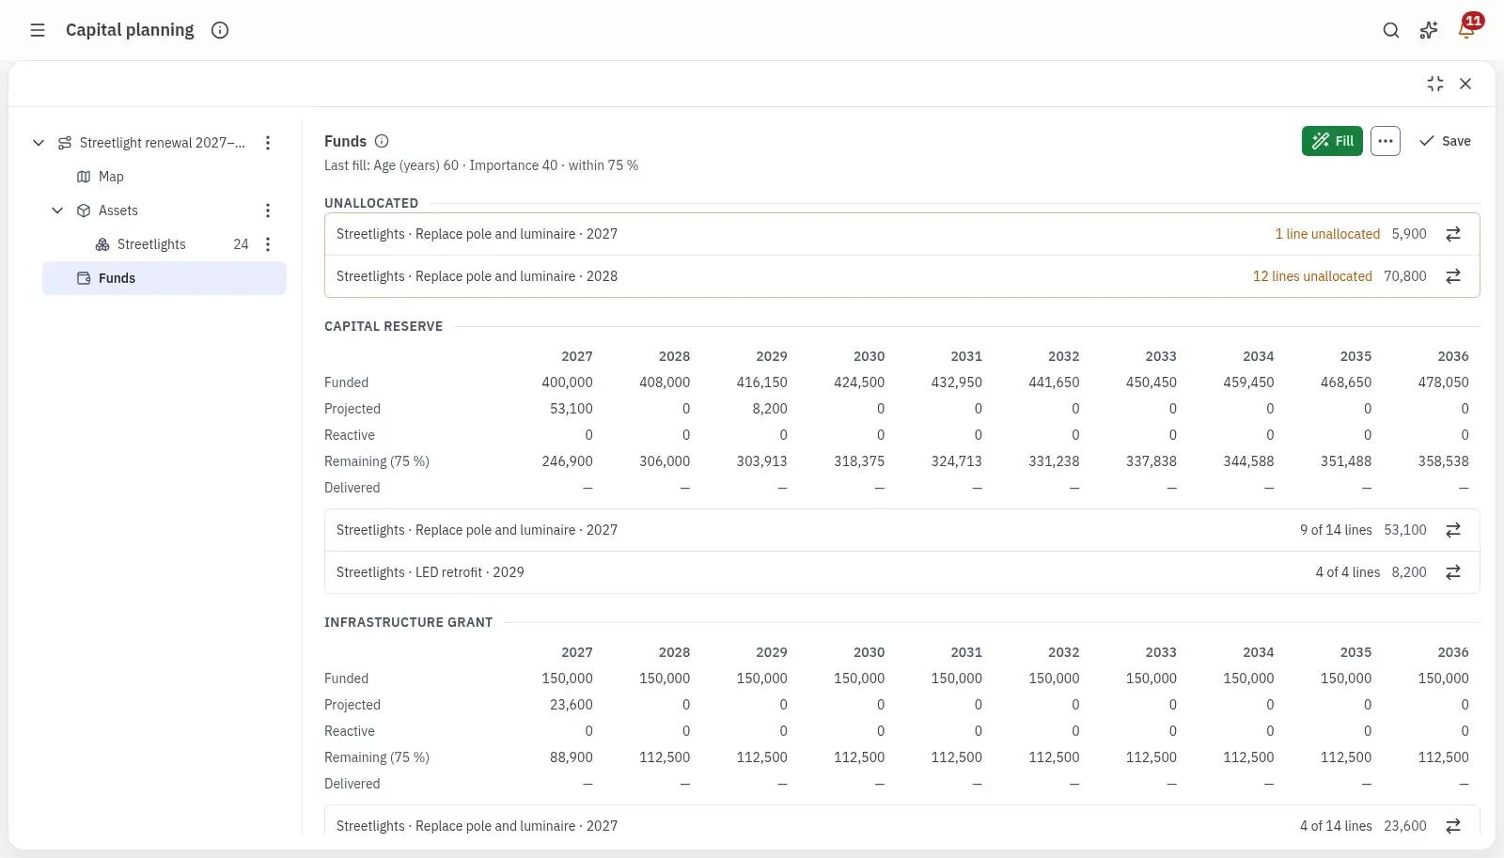Click Capital Reserve Projected 53,100 cell
Image resolution: width=1504 pixels, height=858 pixels.
click(572, 409)
